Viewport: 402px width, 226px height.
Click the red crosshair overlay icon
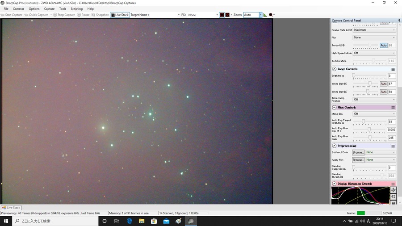pyautogui.click(x=227, y=15)
